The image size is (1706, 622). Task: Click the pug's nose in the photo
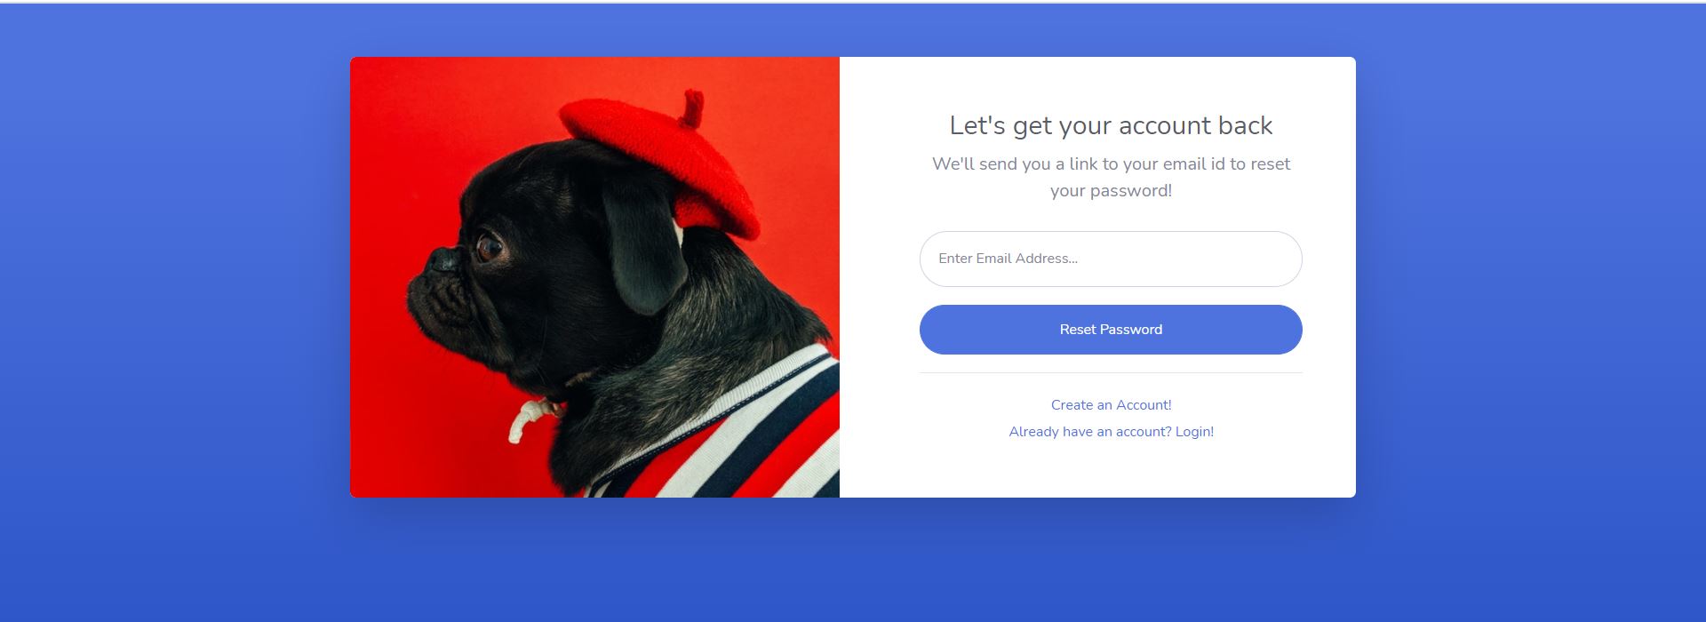point(443,259)
